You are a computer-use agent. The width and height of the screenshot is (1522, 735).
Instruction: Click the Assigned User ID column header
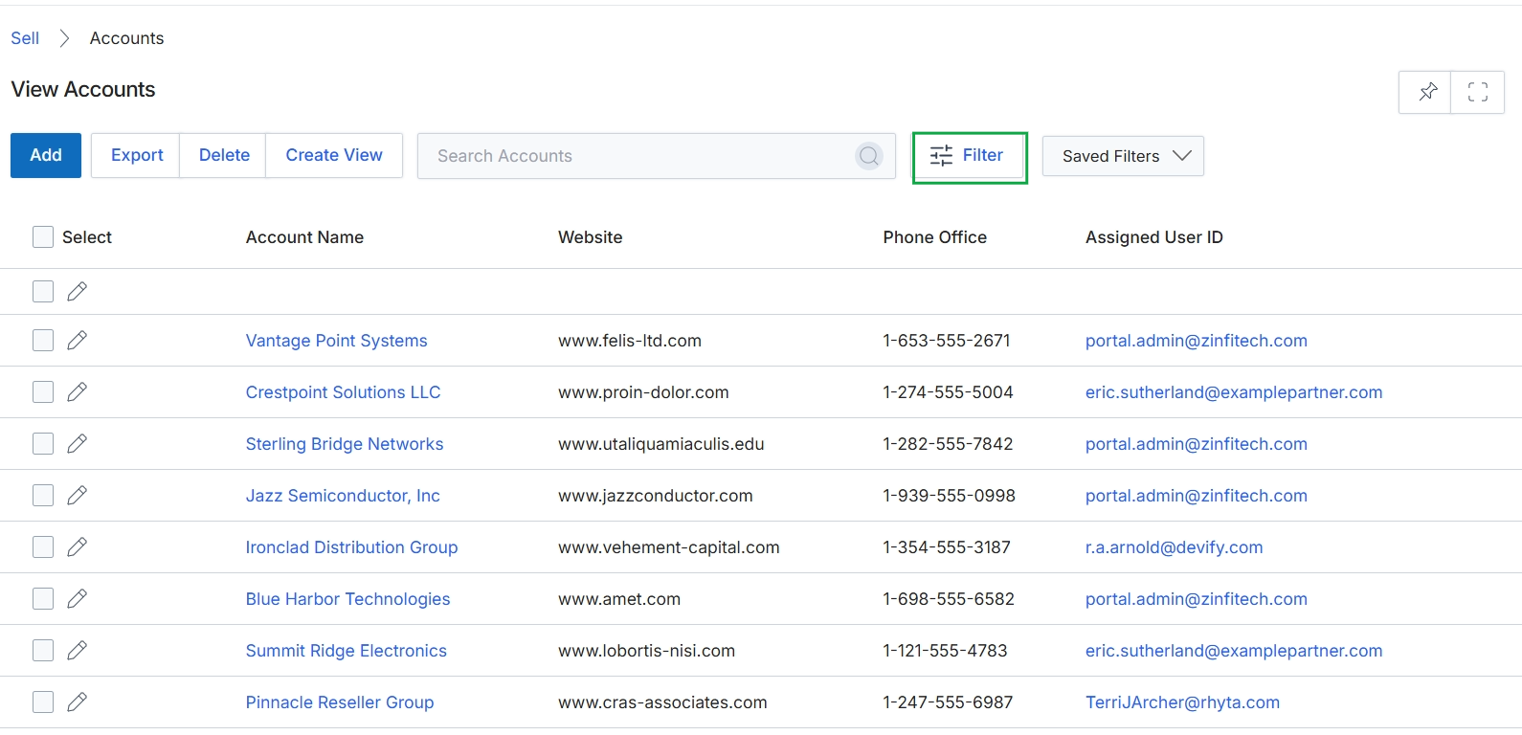(1153, 237)
